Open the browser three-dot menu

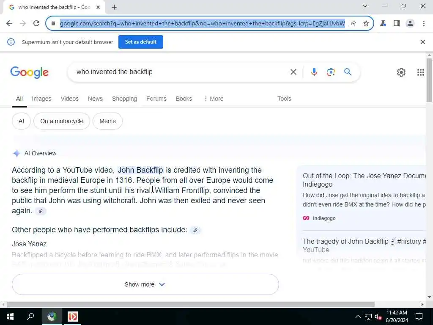tap(424, 24)
